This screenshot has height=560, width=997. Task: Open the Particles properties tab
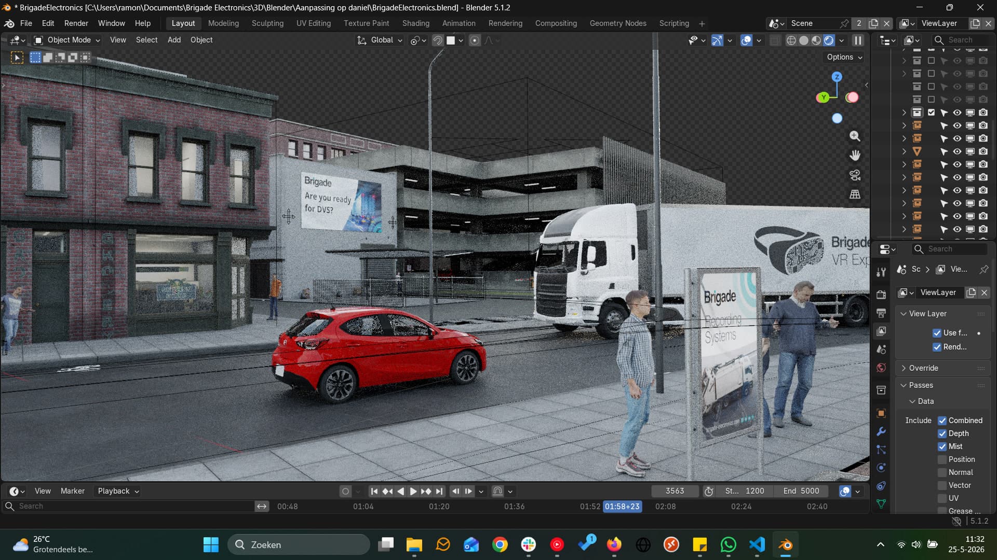tap(881, 450)
